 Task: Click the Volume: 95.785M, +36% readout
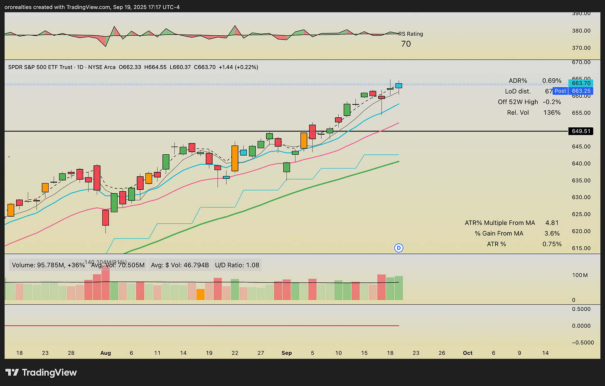[x=48, y=265]
